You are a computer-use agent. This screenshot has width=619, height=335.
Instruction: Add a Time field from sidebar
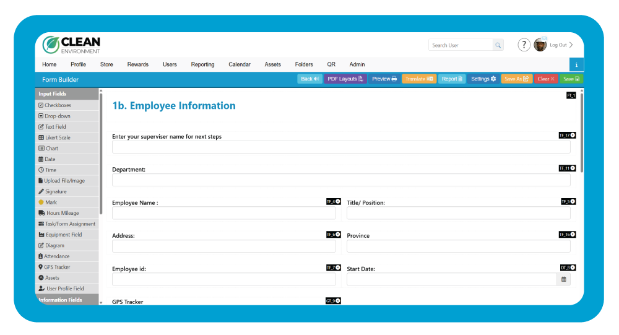pyautogui.click(x=67, y=170)
